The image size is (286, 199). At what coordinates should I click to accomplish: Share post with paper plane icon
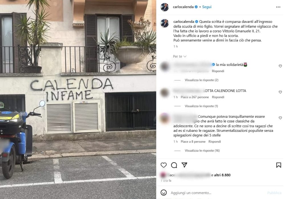[184, 165]
